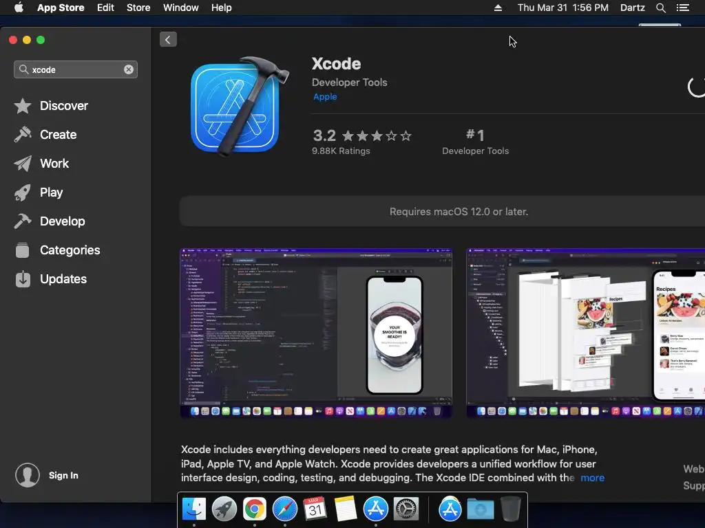Screen dimensions: 705x528
Task: Click the date and time in menu bar
Action: [x=563, y=8]
